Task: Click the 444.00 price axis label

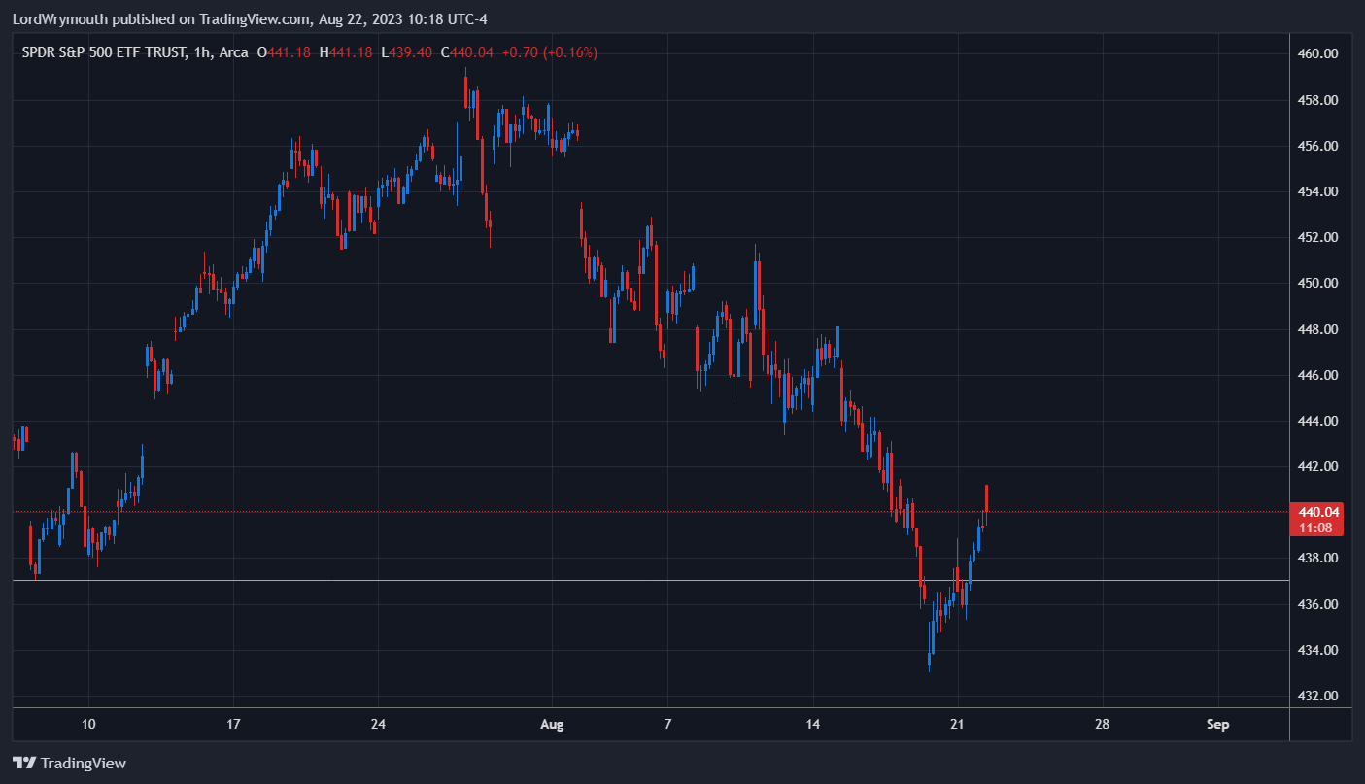Action: pos(1318,421)
